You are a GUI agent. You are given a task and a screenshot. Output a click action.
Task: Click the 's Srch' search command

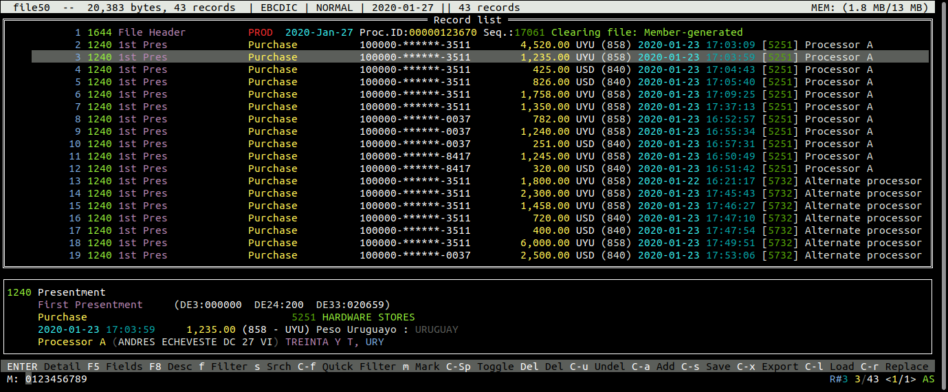tap(269, 367)
